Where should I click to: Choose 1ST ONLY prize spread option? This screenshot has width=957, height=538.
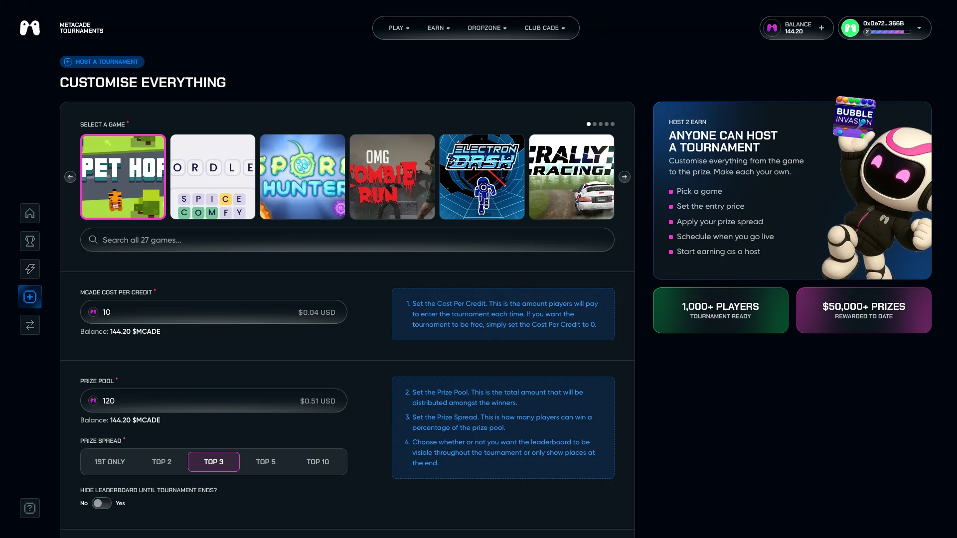click(x=110, y=462)
